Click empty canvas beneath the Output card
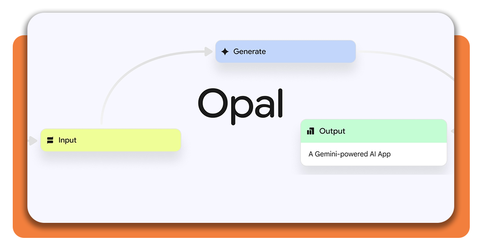This screenshot has width=483, height=252. [x=373, y=197]
